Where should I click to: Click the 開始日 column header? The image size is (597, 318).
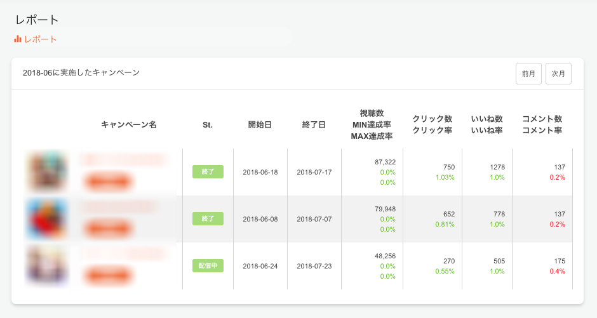[260, 125]
